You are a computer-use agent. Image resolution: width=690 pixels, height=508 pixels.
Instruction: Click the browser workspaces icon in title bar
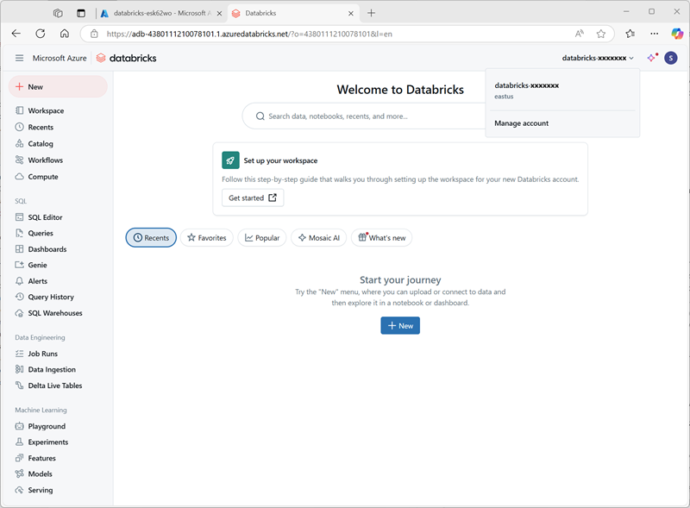58,13
